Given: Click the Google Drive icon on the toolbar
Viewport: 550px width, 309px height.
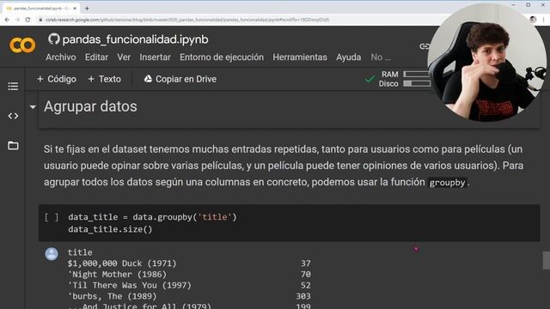Looking at the screenshot, I should click(148, 79).
